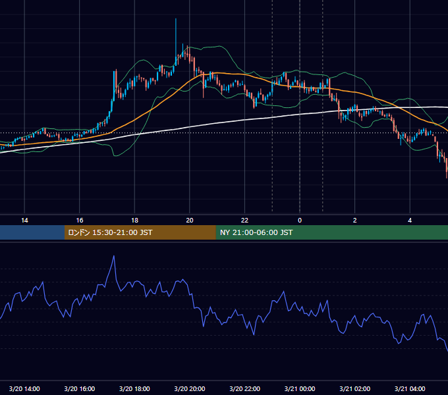Click the 3/21 00:00 date label

click(300, 388)
